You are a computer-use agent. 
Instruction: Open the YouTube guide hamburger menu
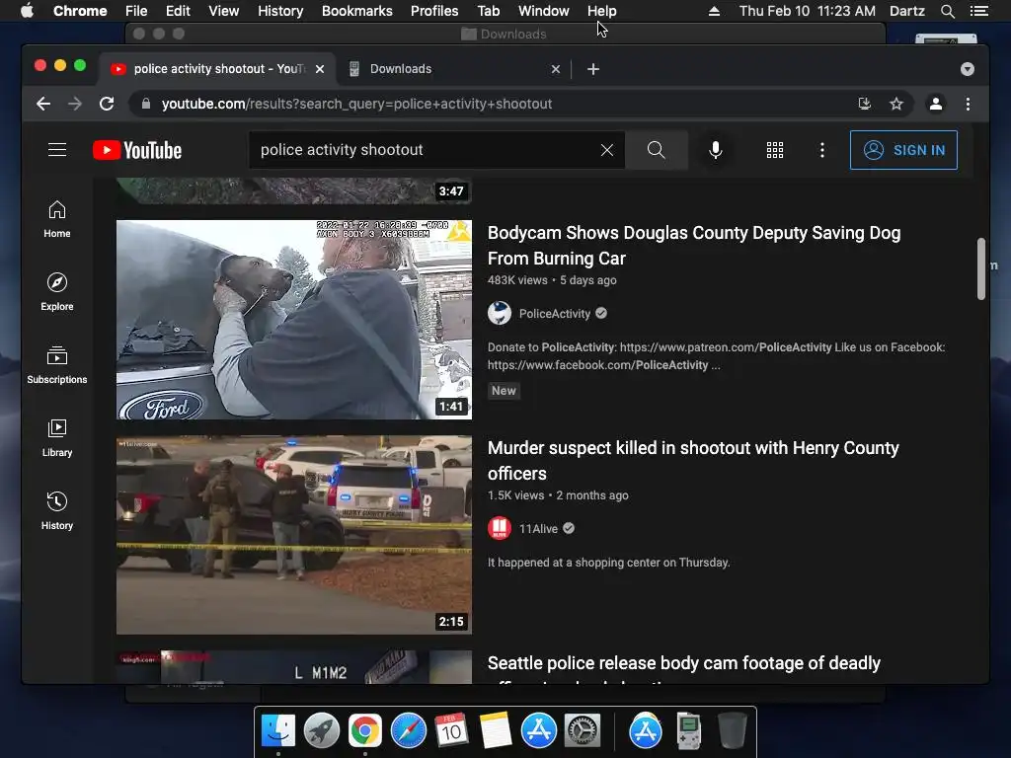point(57,150)
